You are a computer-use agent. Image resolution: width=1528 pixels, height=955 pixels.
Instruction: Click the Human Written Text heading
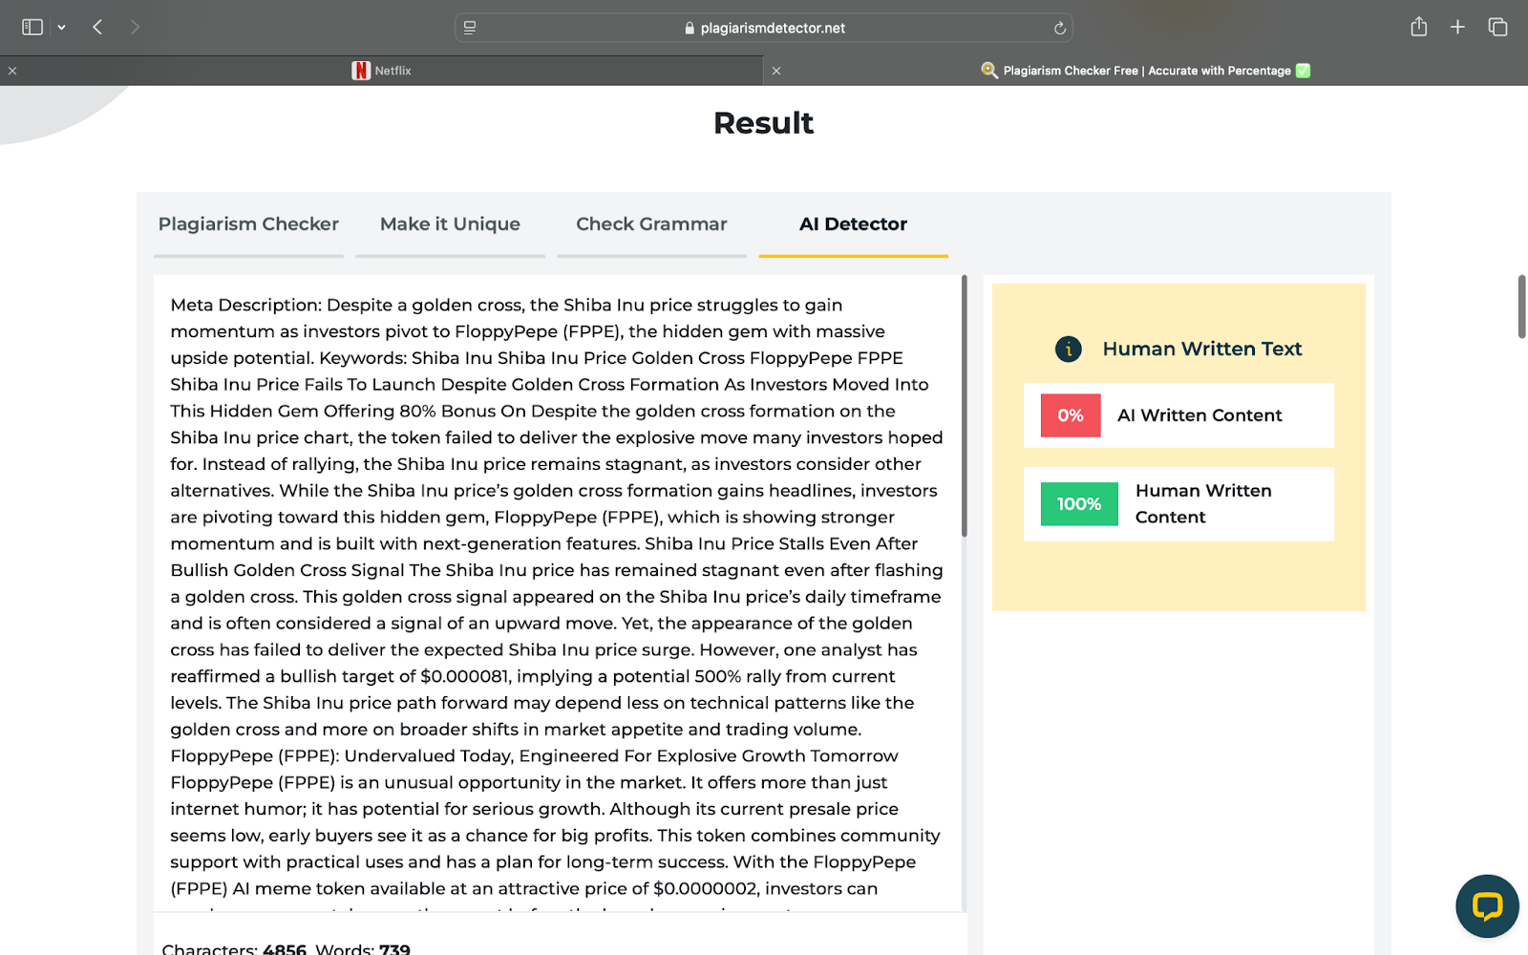(1202, 350)
